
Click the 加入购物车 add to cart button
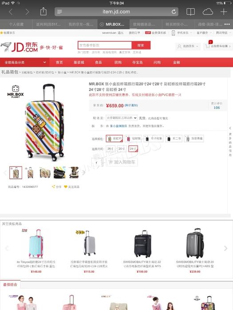[122, 162]
